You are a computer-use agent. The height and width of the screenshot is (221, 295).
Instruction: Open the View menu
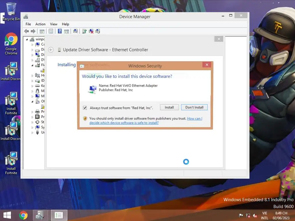point(54,24)
